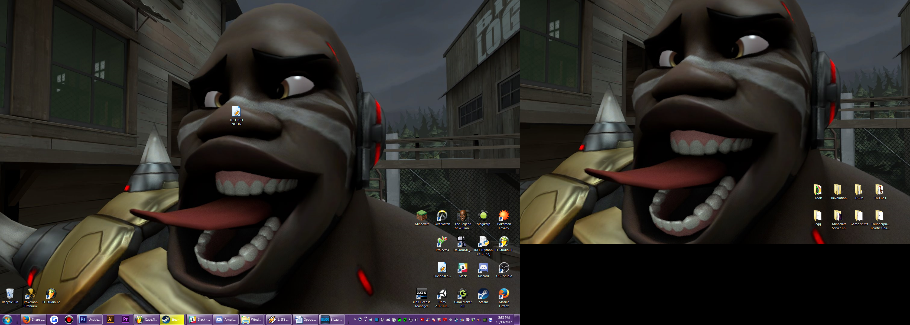Open Project64 emulator shortcut
910x325 pixels.
442,242
